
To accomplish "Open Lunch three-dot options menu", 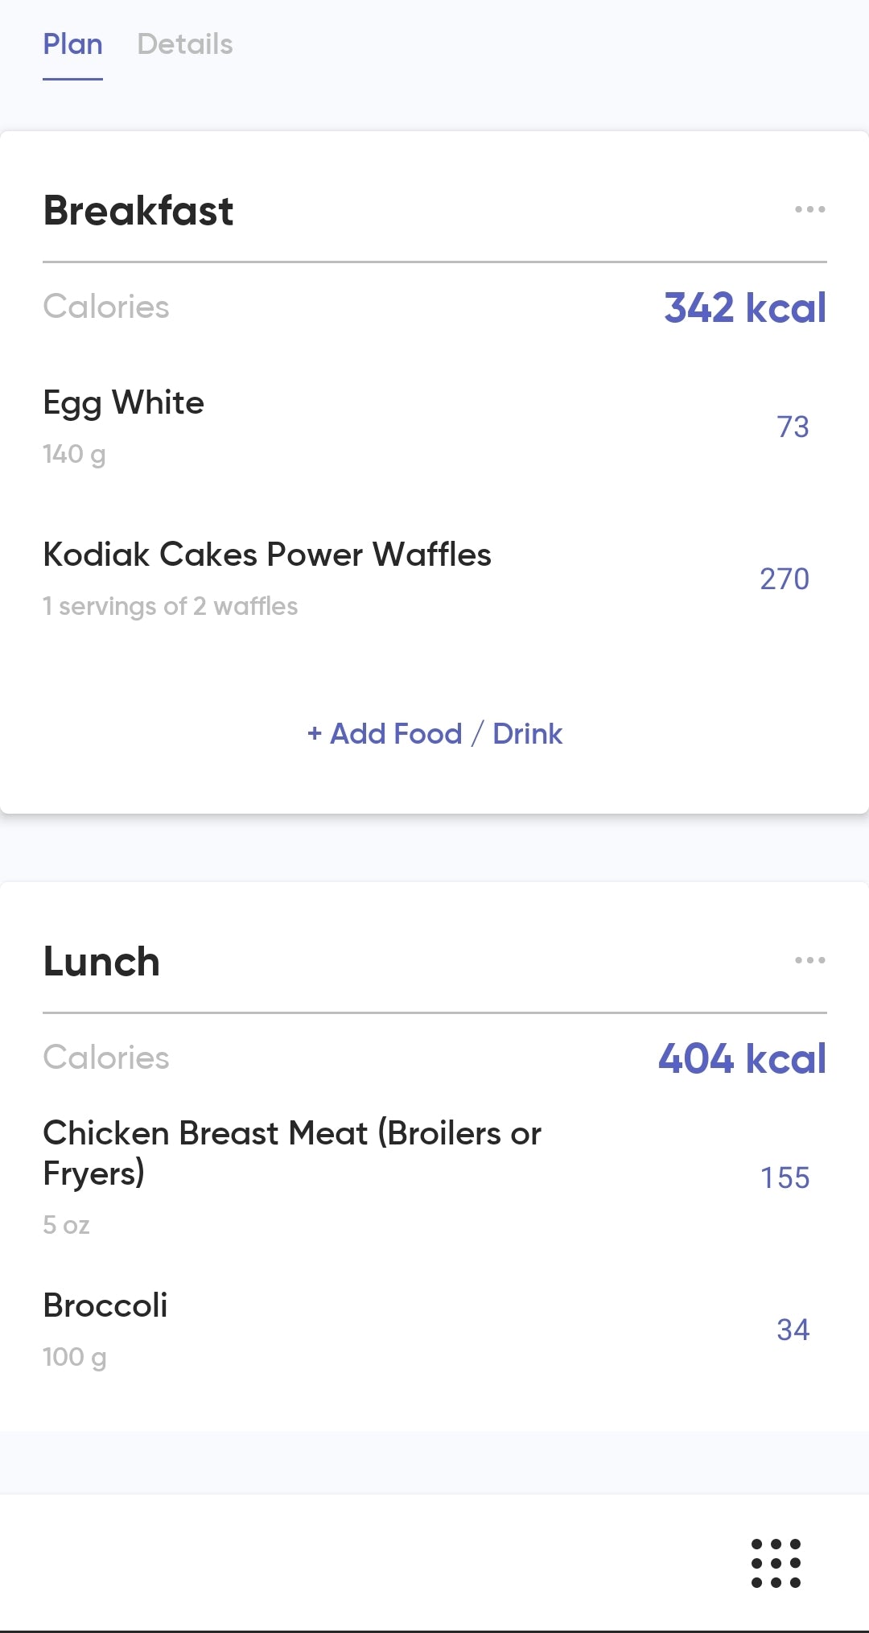I will click(809, 960).
